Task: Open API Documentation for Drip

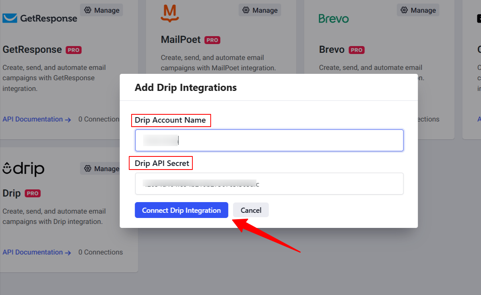Action: (x=33, y=252)
